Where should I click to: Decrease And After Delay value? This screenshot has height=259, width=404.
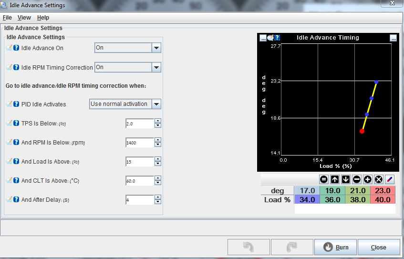pyautogui.click(x=158, y=202)
